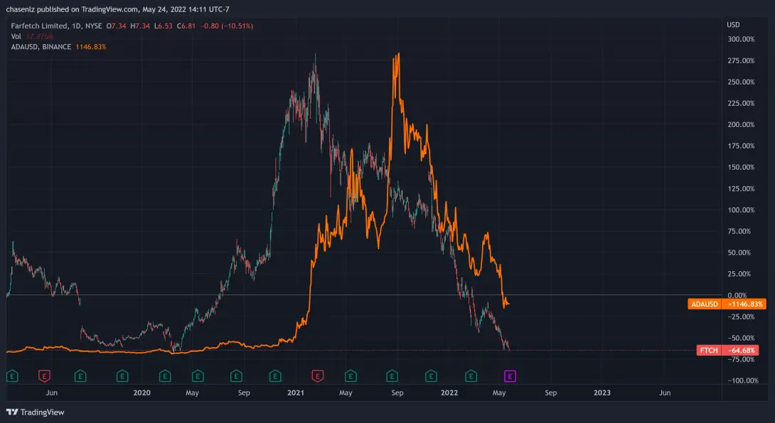The image size is (775, 423).
Task: Click the red 17.976M volume value
Action: [x=39, y=36]
